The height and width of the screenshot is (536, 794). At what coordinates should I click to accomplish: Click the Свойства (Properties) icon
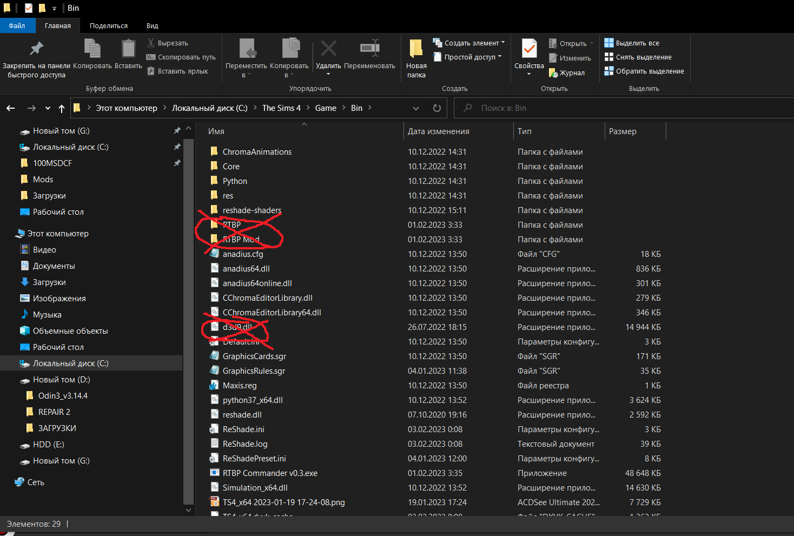529,49
